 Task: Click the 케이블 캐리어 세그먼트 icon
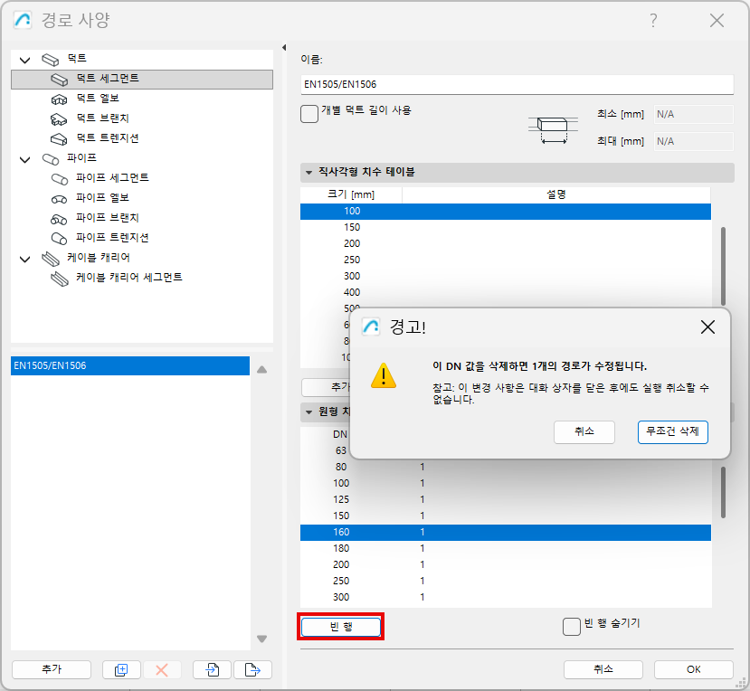pyautogui.click(x=60, y=279)
